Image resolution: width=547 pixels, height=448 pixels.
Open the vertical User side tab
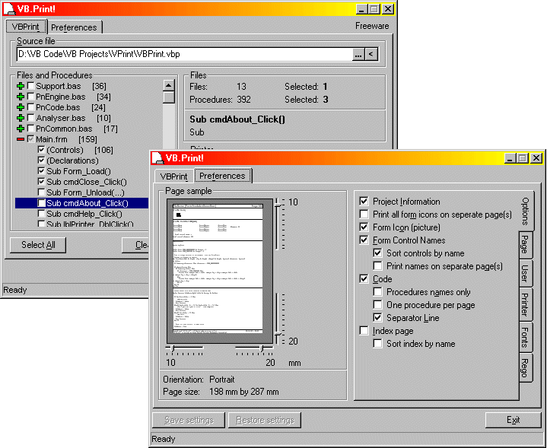[526, 274]
